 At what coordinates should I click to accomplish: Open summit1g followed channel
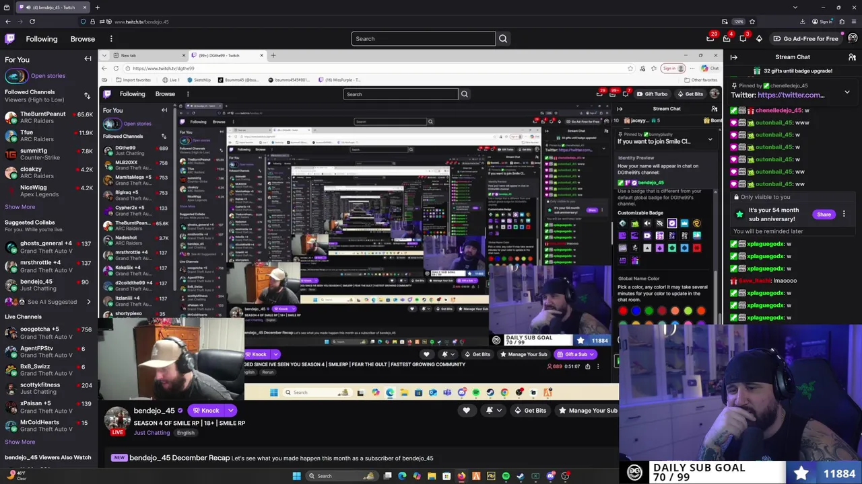pyautogui.click(x=48, y=154)
